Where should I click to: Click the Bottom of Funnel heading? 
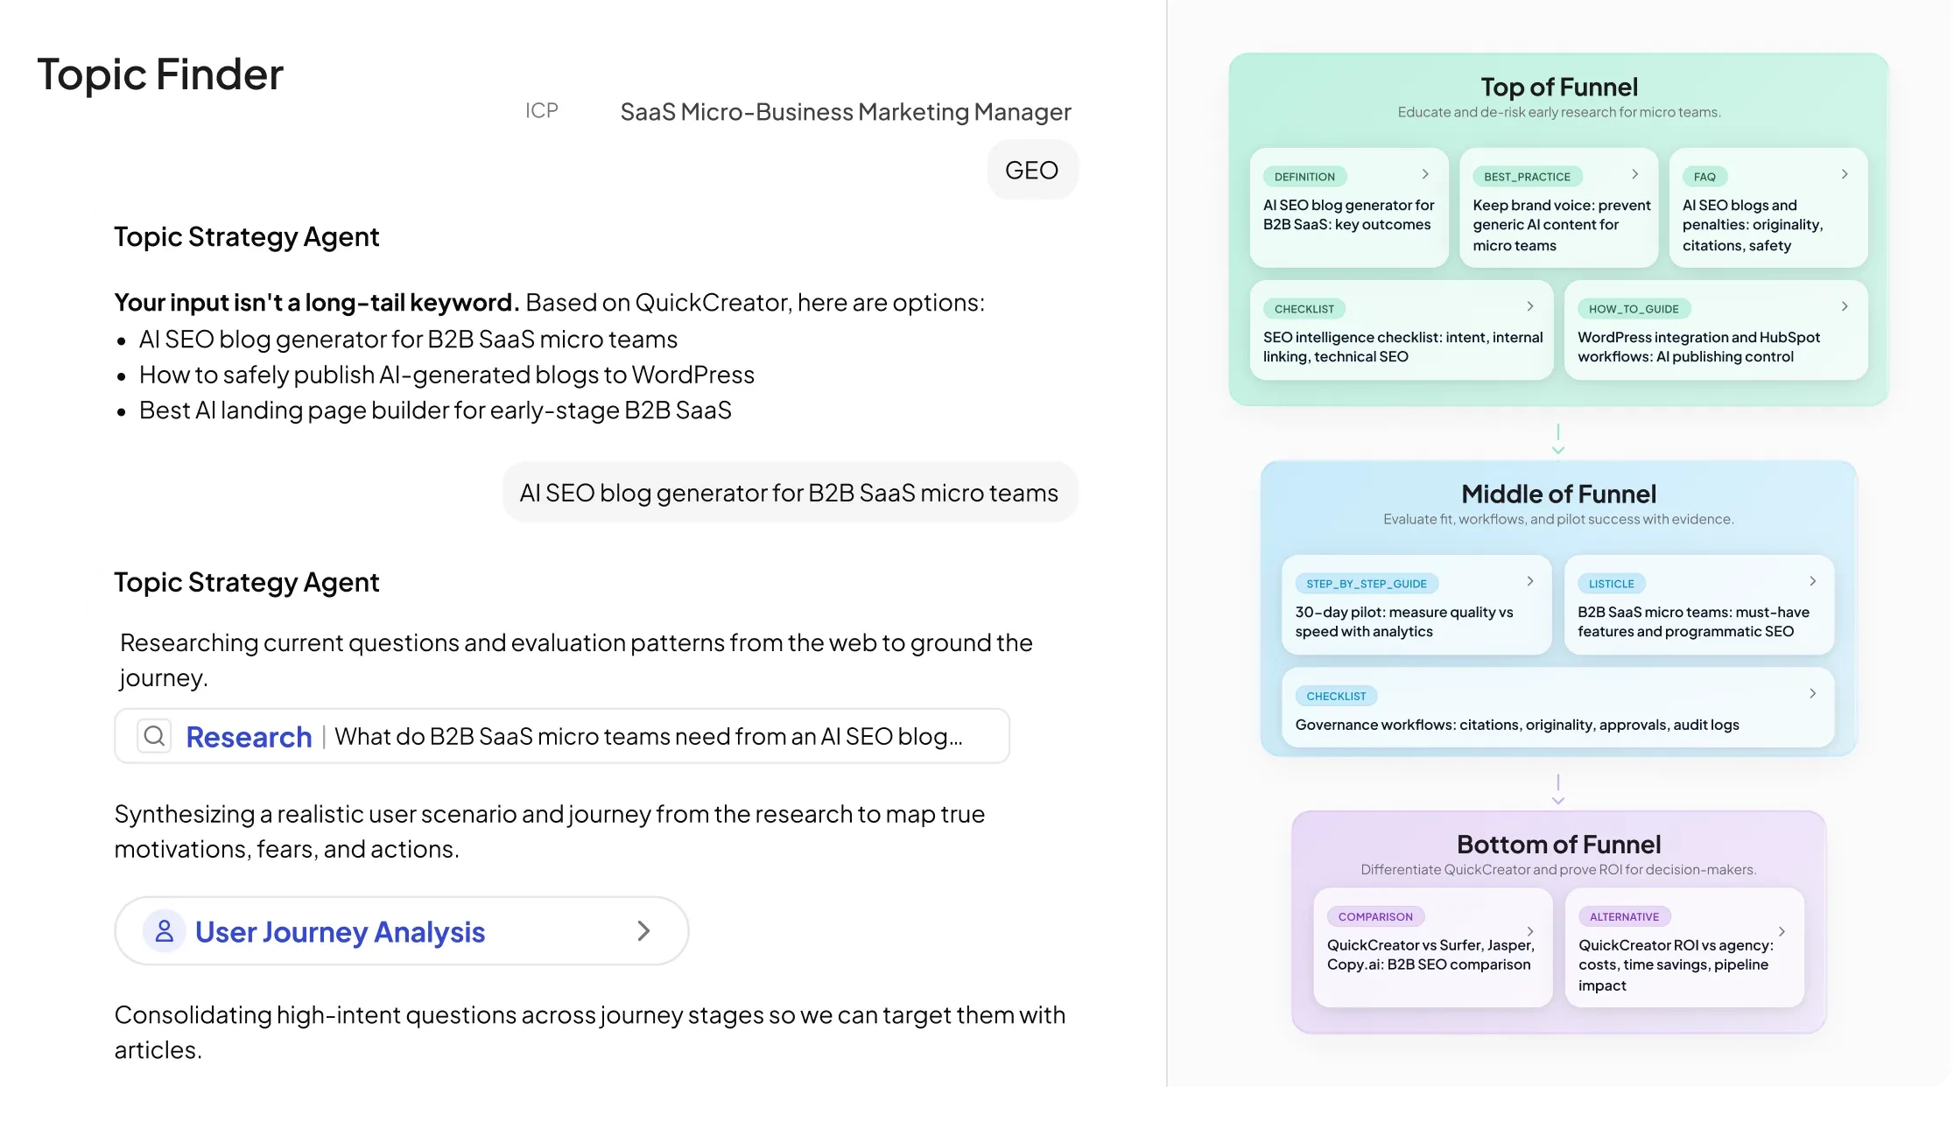pyautogui.click(x=1558, y=844)
